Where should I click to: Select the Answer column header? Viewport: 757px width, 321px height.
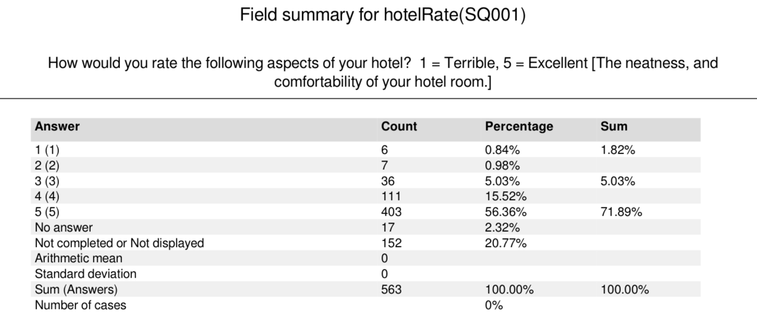(57, 126)
